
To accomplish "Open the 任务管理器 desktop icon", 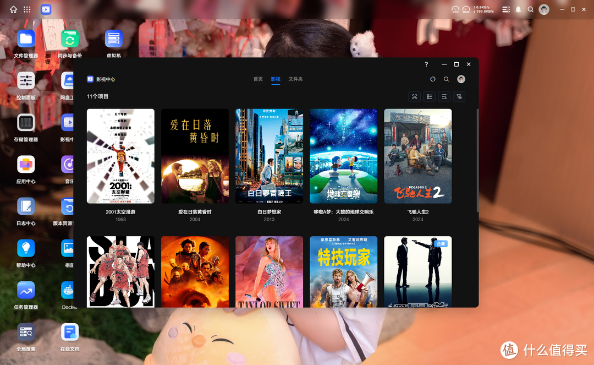I will [26, 291].
